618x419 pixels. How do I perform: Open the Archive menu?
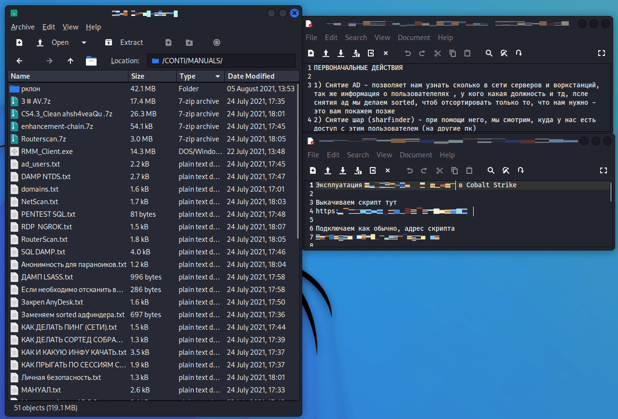point(23,27)
